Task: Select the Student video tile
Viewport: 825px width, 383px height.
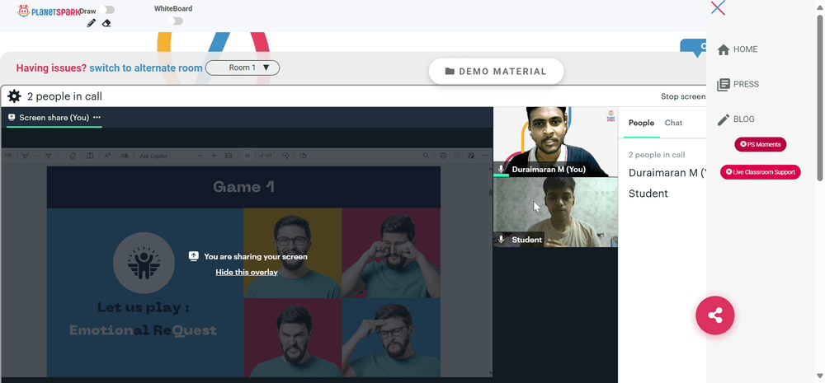Action: [x=555, y=213]
